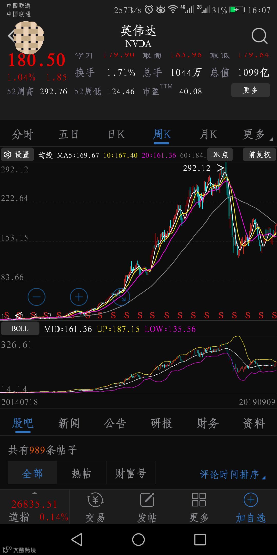The height and width of the screenshot is (555, 277).
Task: Filter posts by 热帖
Action: 82,473
